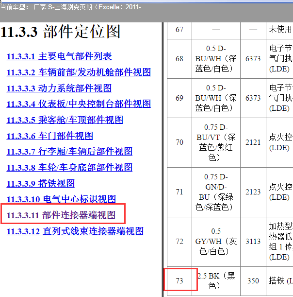Click wire cell 0.75 D-BU/VT 深蓝色/紫红色
Image resolution: width=293 pixels, height=297 pixels.
(216, 142)
